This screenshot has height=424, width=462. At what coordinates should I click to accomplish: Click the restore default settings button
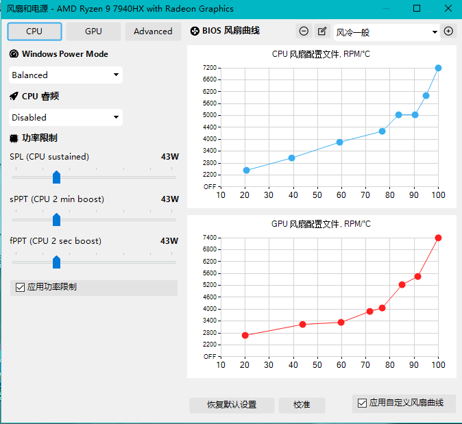(232, 405)
